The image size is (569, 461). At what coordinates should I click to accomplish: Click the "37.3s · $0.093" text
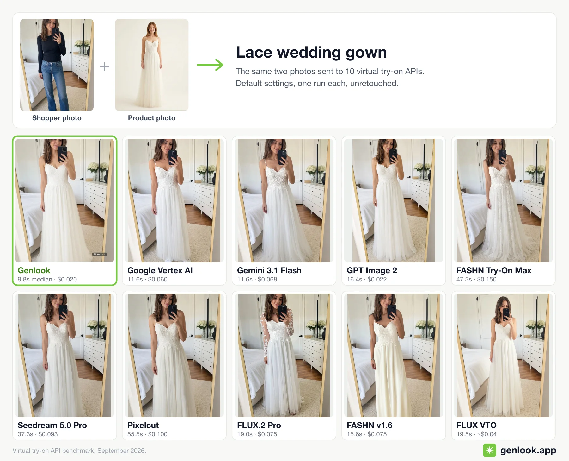click(x=38, y=434)
